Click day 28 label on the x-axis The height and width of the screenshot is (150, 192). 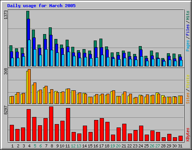163,146
